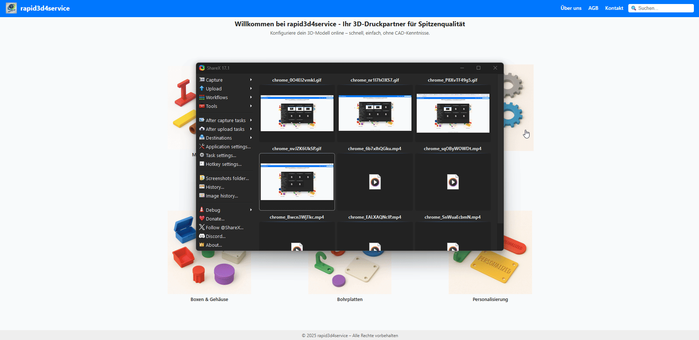The height and width of the screenshot is (340, 699).
Task: Expand the Upload submenu arrow
Action: [x=251, y=88]
